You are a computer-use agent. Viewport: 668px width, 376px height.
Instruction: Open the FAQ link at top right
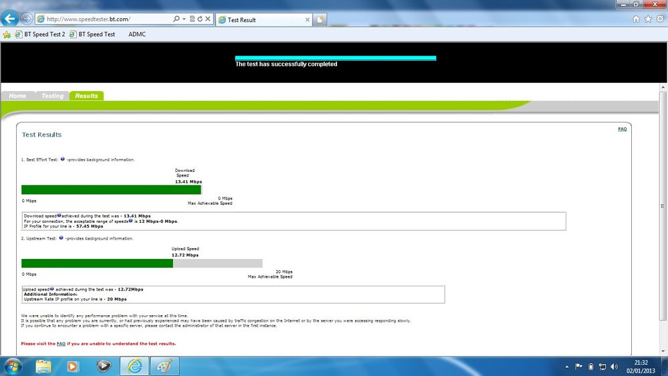tap(623, 128)
